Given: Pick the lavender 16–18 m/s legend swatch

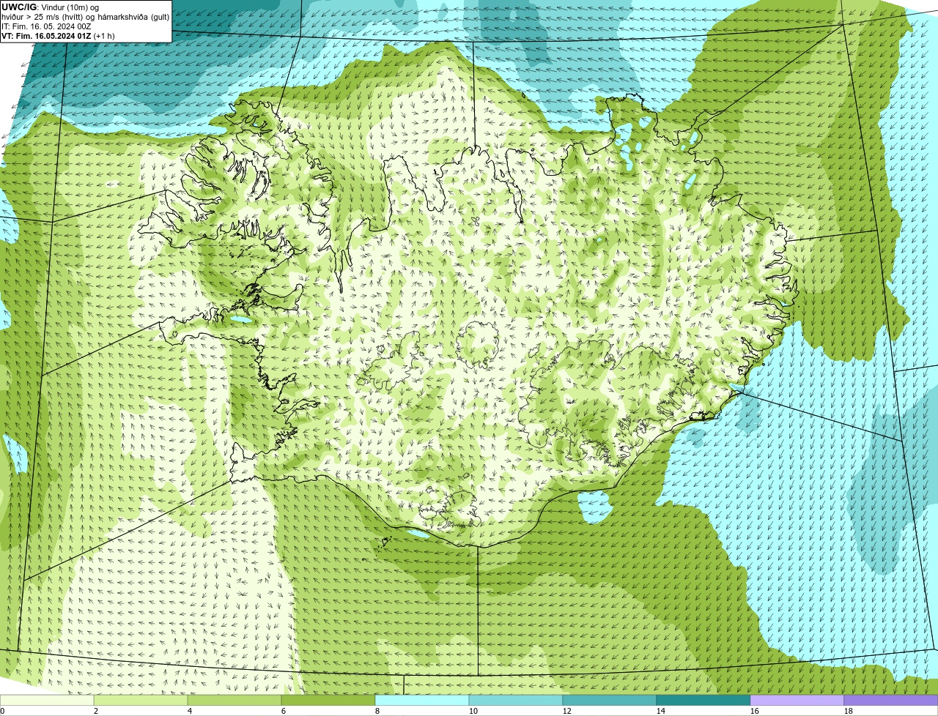Looking at the screenshot, I should [x=797, y=700].
